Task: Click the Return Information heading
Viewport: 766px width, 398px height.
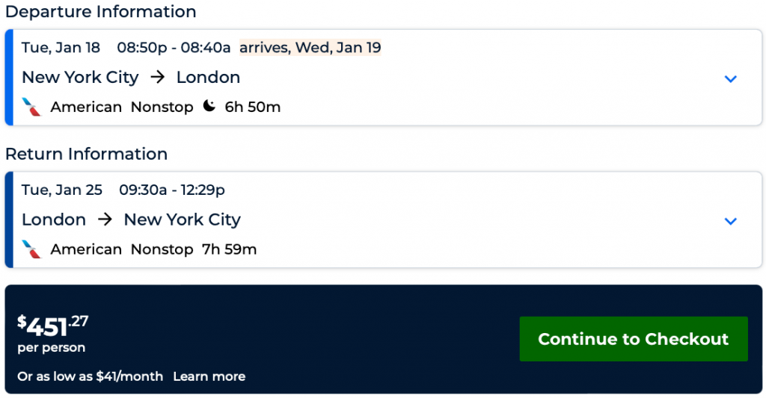Action: tap(86, 154)
